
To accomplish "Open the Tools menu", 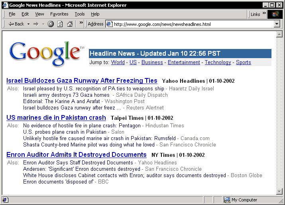I will click(80, 14).
